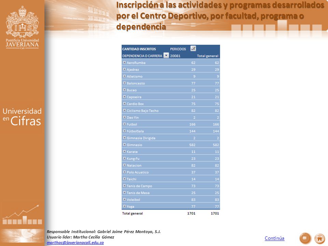Expand the Atletismo row

point(124,76)
